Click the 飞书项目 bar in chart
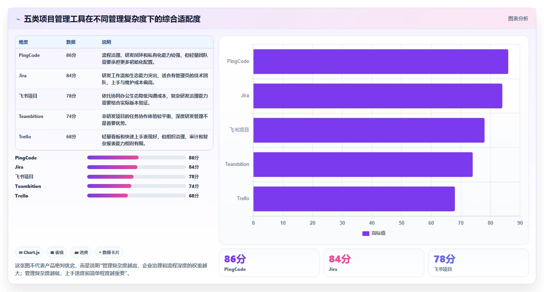Image resolution: width=544 pixels, height=292 pixels. coord(369,130)
